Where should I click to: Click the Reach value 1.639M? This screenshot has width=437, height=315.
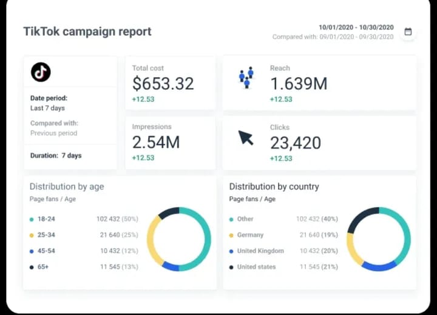tap(299, 83)
